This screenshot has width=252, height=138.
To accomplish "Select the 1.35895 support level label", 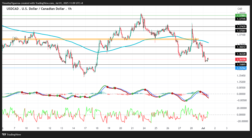I will coord(241,65).
